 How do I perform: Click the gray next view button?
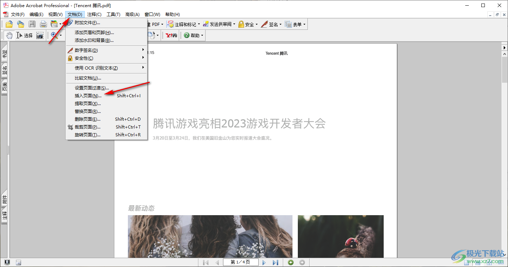302,262
